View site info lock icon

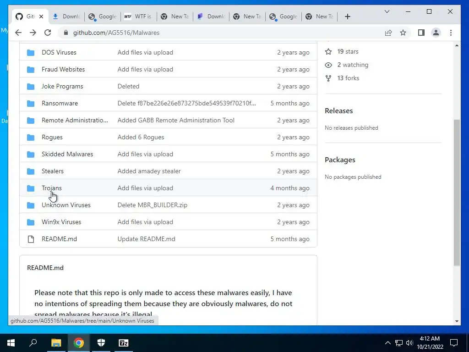point(66,33)
